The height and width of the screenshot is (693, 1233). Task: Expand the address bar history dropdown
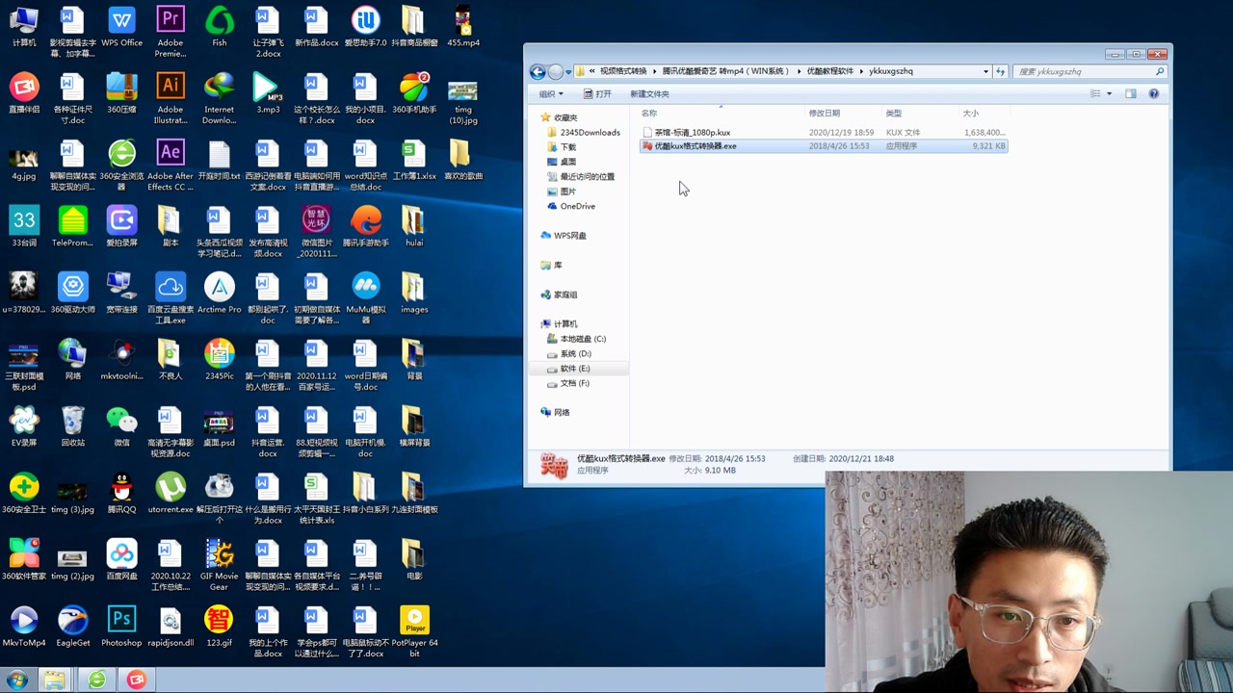985,71
